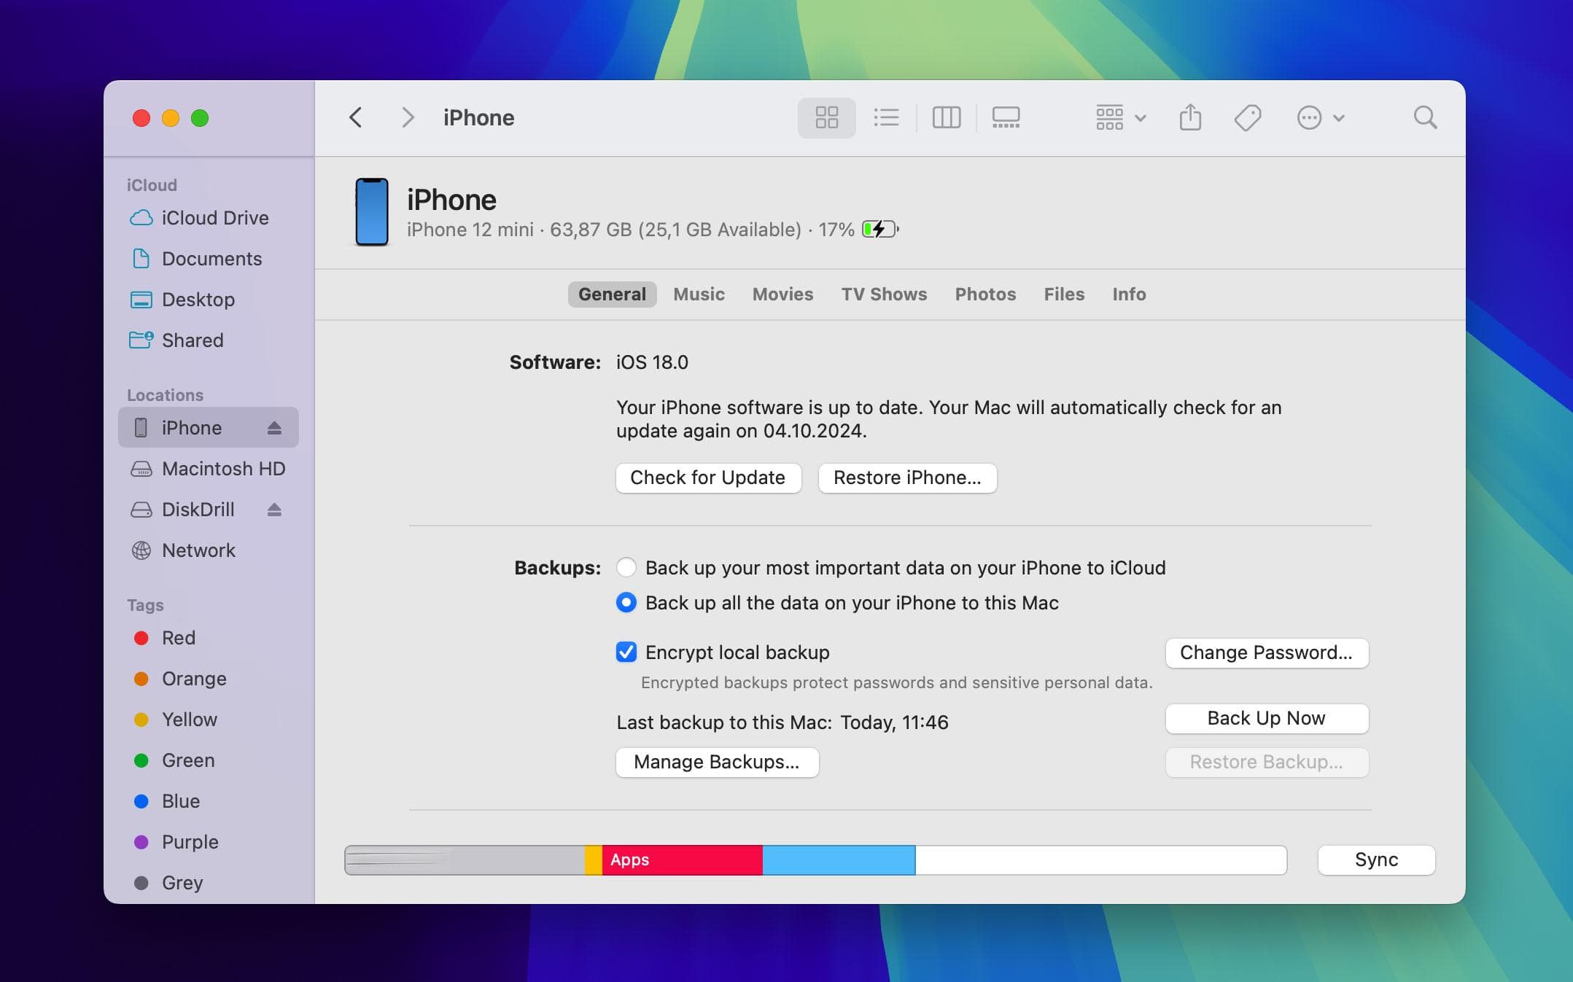This screenshot has height=982, width=1573.
Task: Open the More actions ellipsis menu
Action: 1321,117
